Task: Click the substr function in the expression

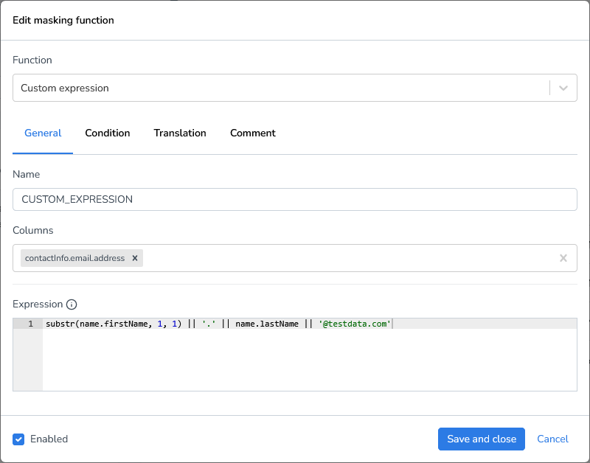Action: (x=59, y=324)
